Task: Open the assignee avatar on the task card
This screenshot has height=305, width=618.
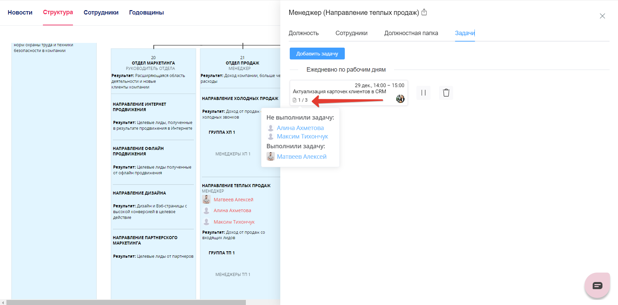Action: [400, 99]
